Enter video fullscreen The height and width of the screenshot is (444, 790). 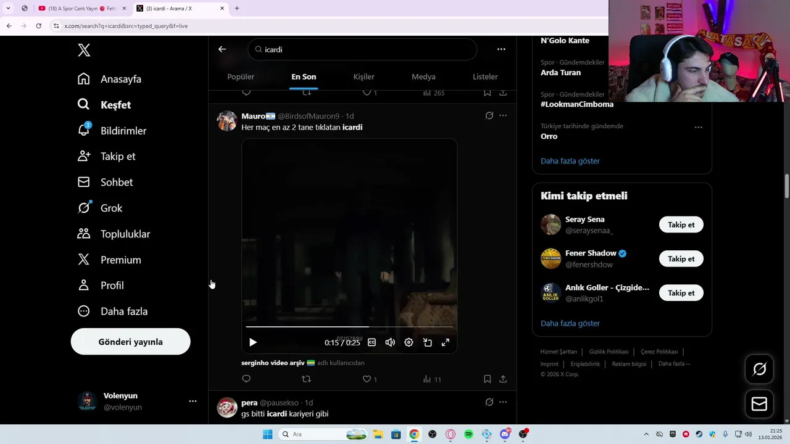click(445, 342)
